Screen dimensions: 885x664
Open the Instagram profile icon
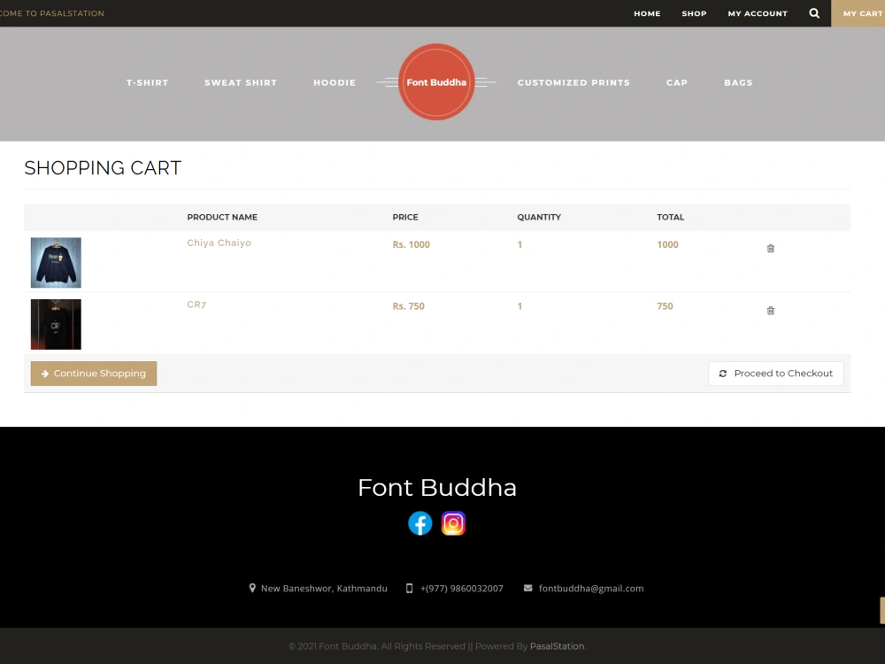tap(453, 523)
